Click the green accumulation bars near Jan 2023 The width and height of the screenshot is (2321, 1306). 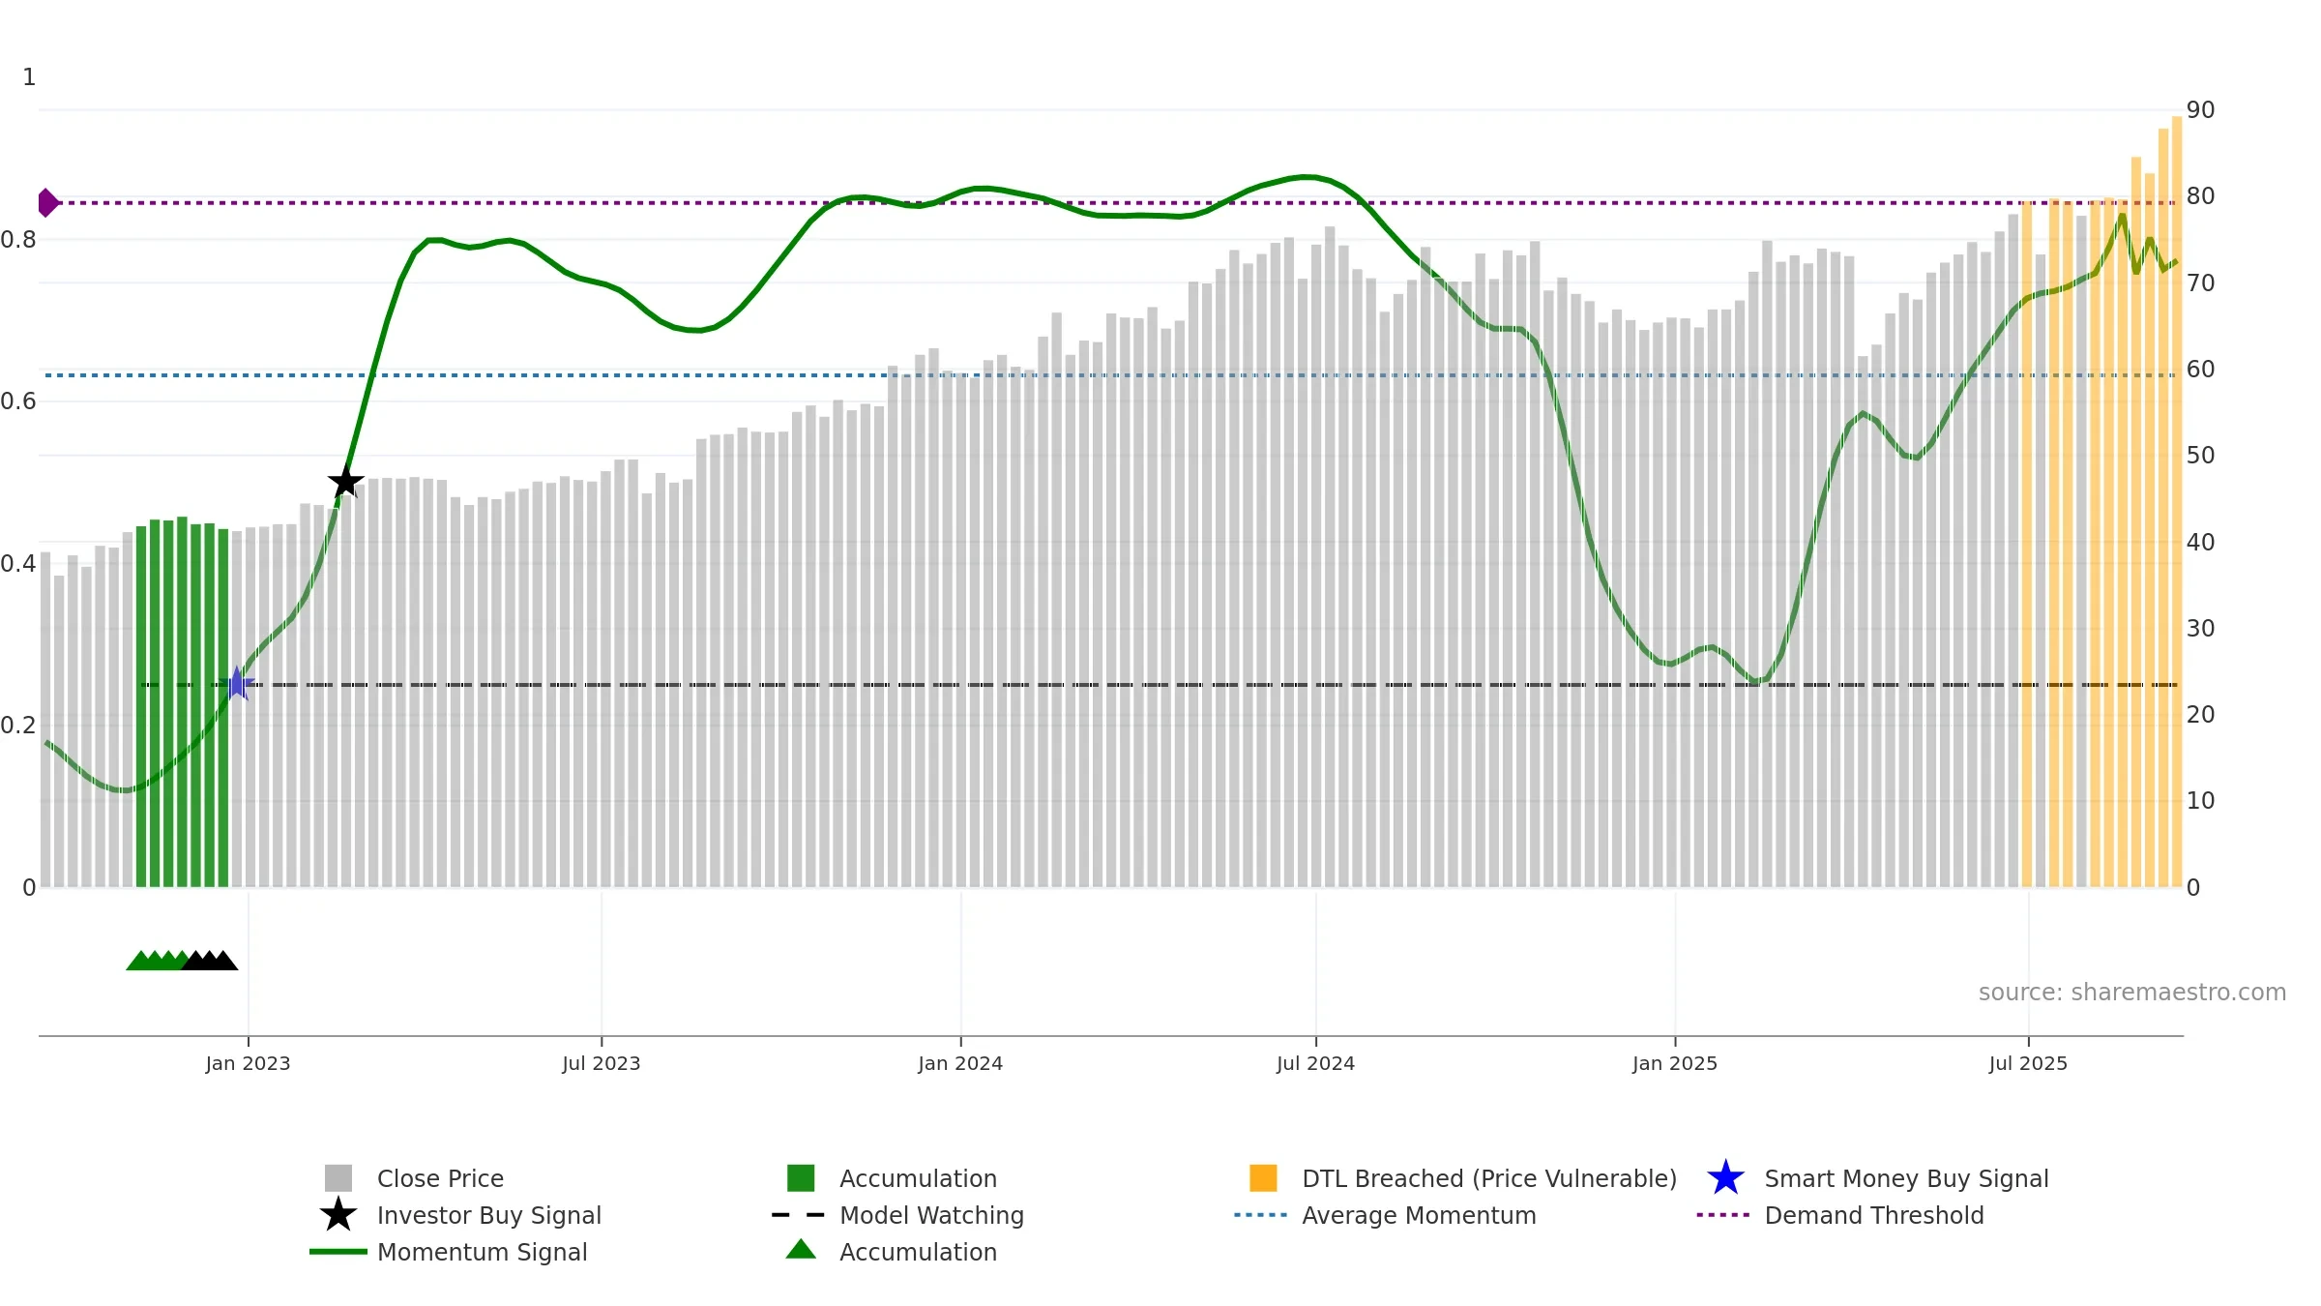click(x=182, y=703)
